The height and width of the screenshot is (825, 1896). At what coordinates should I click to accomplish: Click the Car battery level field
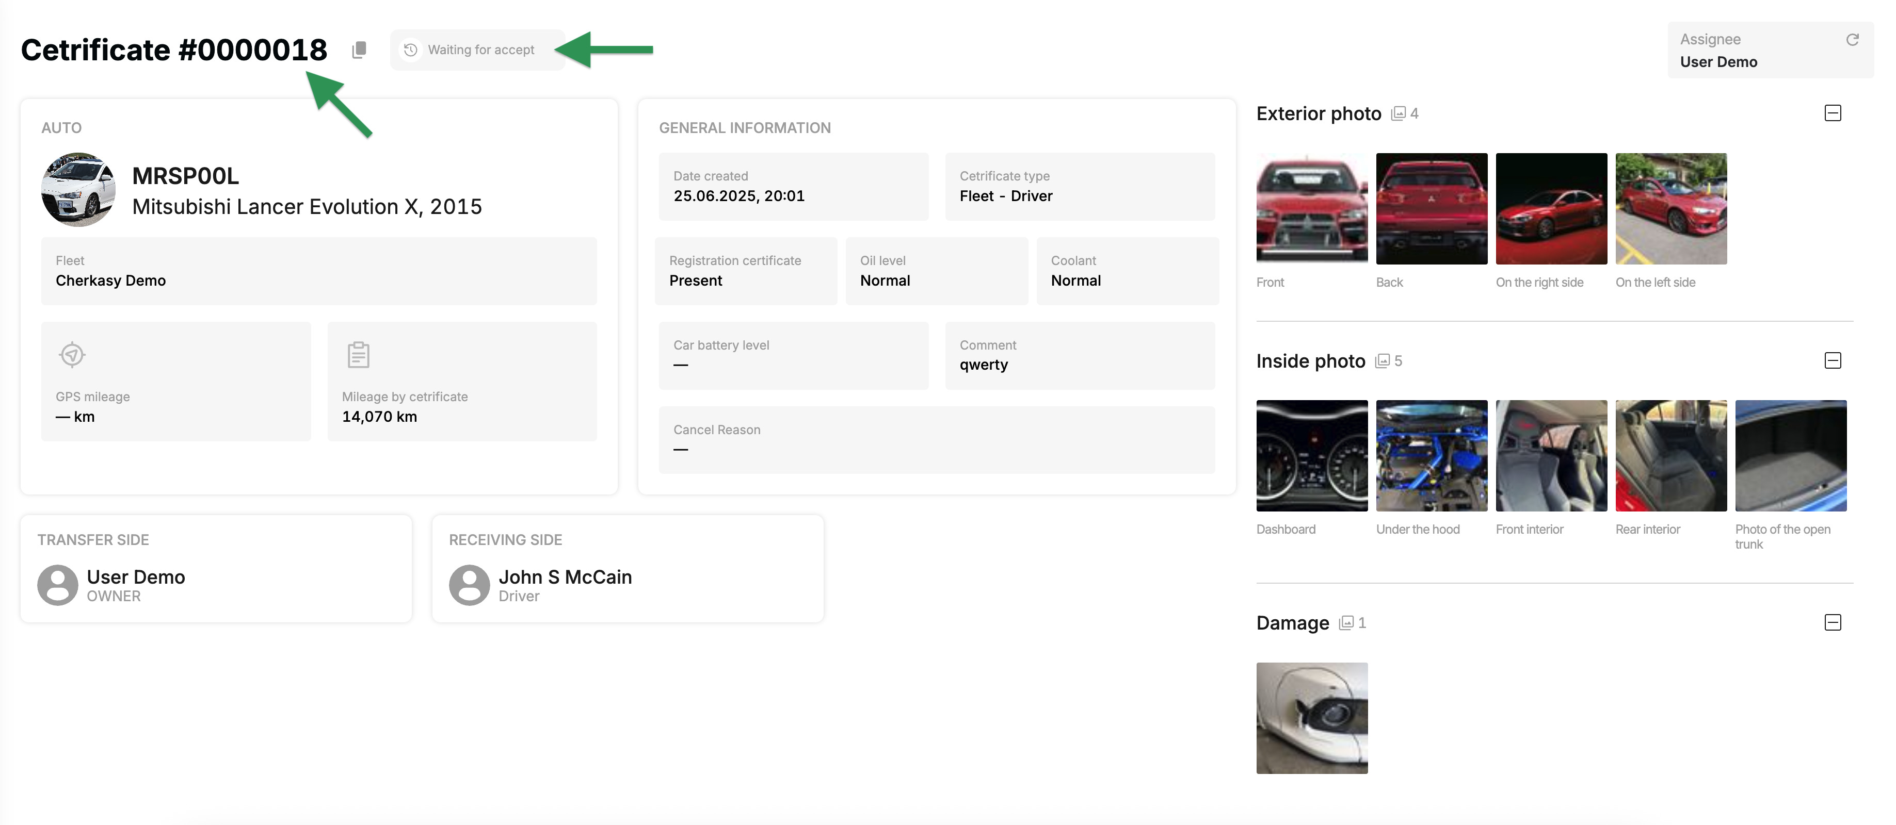pyautogui.click(x=793, y=356)
